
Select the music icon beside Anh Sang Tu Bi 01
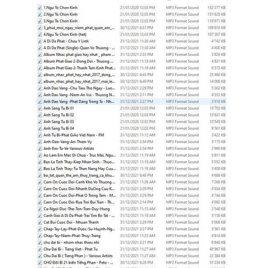(x=40, y=108)
